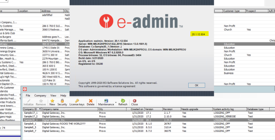The image size is (275, 140).
Task: Create a new company with New icon
Action: [52, 102]
